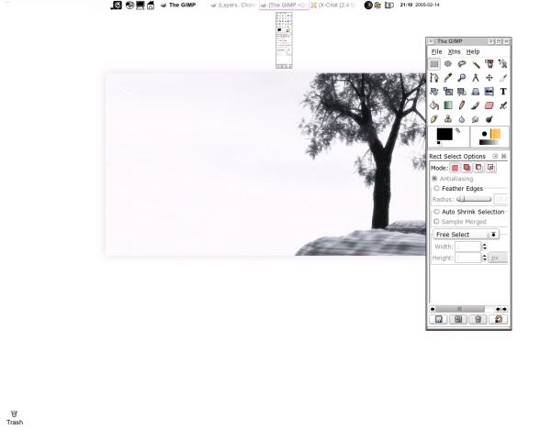
Task: Click the X-Chat taskbar button
Action: click(333, 5)
